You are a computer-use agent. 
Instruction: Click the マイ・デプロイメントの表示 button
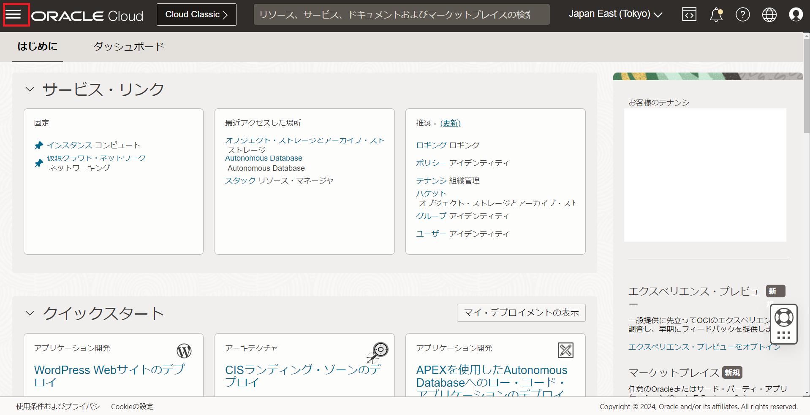[x=521, y=313]
